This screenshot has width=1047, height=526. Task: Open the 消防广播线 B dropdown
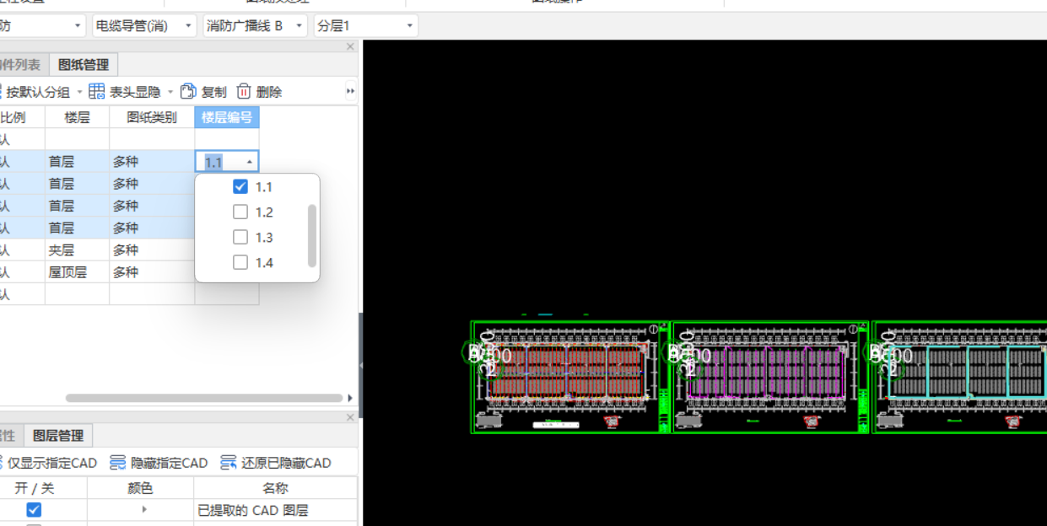tap(299, 26)
